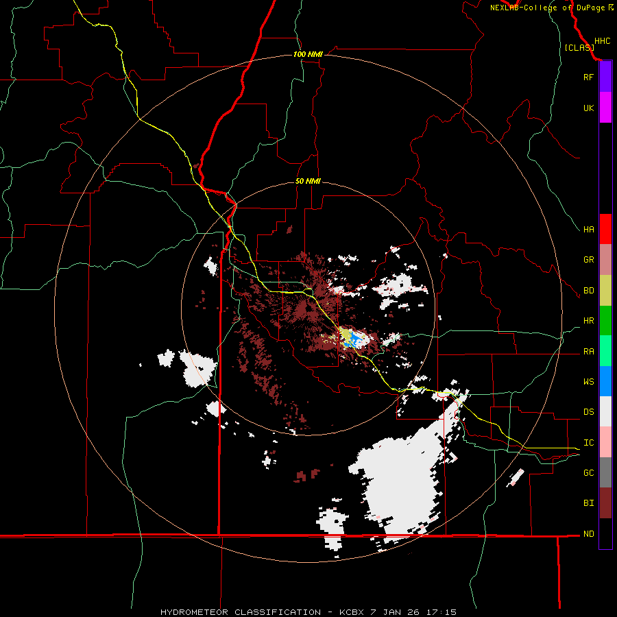Click the HA red legend swatch
Image resolution: width=617 pixels, height=617 pixels.
(x=605, y=229)
